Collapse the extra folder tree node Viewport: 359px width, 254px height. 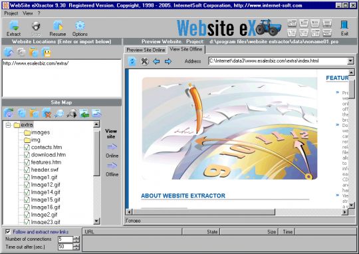pos(8,125)
